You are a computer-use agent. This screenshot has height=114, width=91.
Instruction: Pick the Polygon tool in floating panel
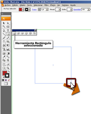pyautogui.click(x=26, y=33)
